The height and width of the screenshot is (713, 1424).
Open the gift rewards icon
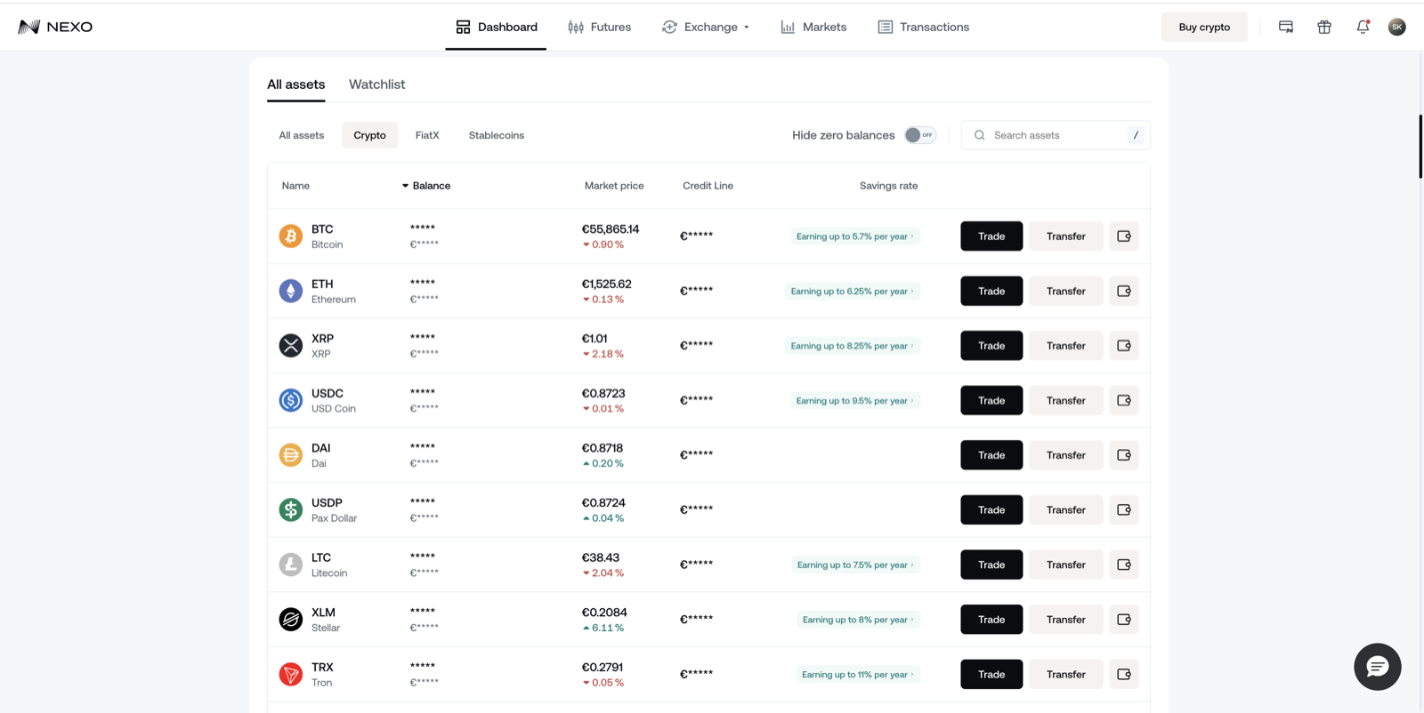[1324, 27]
